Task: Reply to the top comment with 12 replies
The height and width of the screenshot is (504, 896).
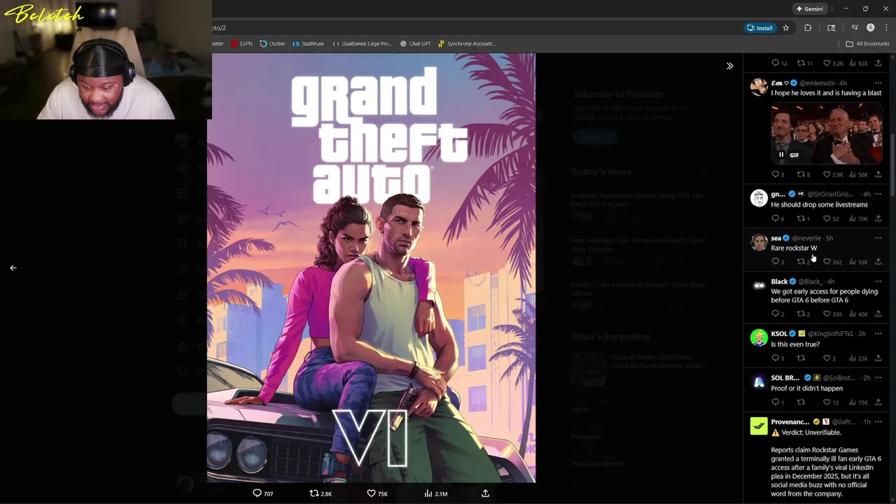Action: (x=779, y=63)
